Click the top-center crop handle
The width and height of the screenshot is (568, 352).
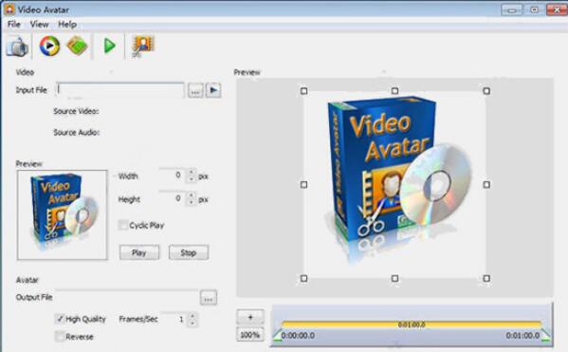pyautogui.click(x=394, y=91)
